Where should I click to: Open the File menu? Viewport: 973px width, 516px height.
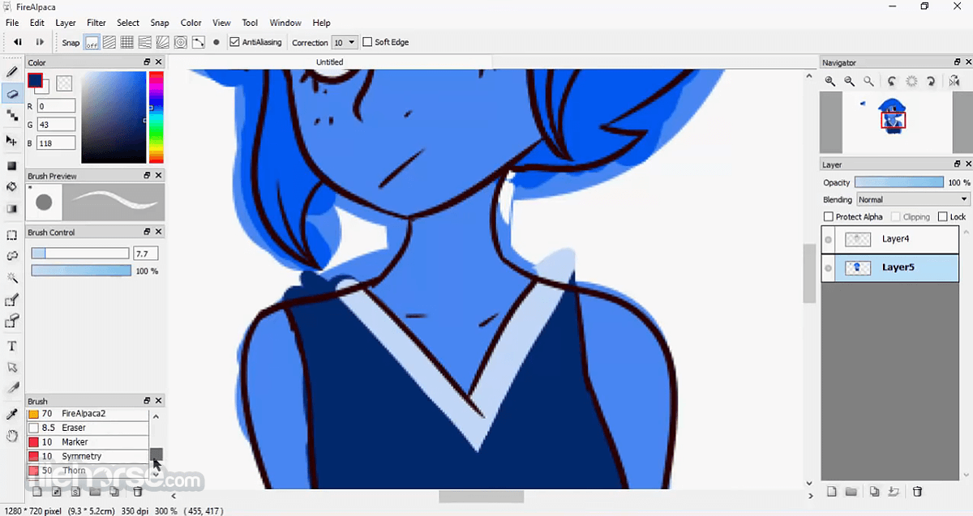[x=12, y=23]
